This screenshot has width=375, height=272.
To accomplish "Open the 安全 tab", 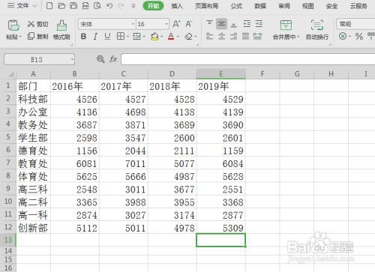I will point(331,6).
